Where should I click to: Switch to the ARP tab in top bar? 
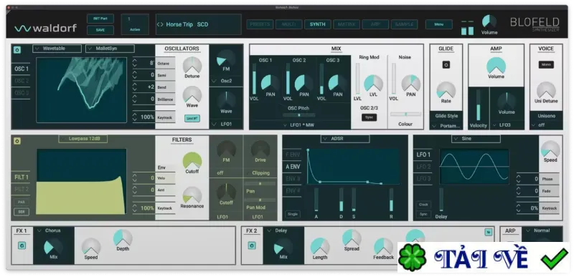pyautogui.click(x=375, y=24)
